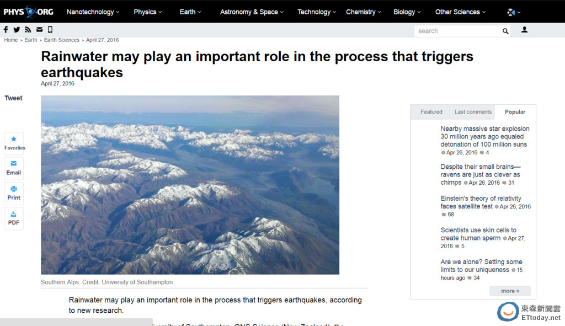
Task: Click the search magnifier icon
Action: (505, 31)
